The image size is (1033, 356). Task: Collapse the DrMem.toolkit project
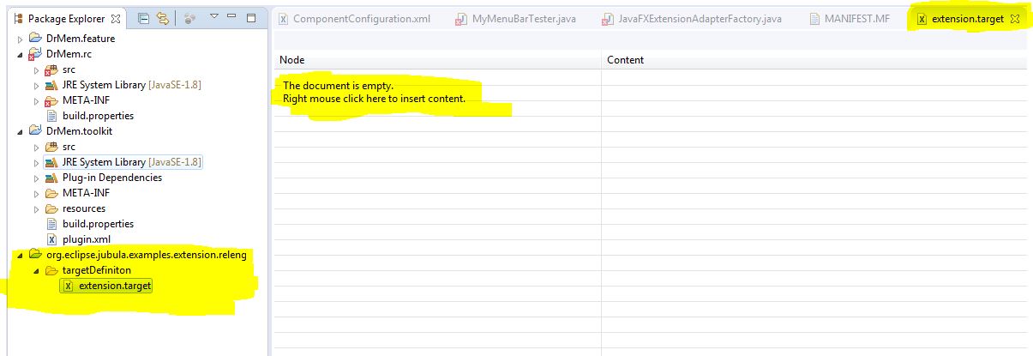[x=21, y=131]
